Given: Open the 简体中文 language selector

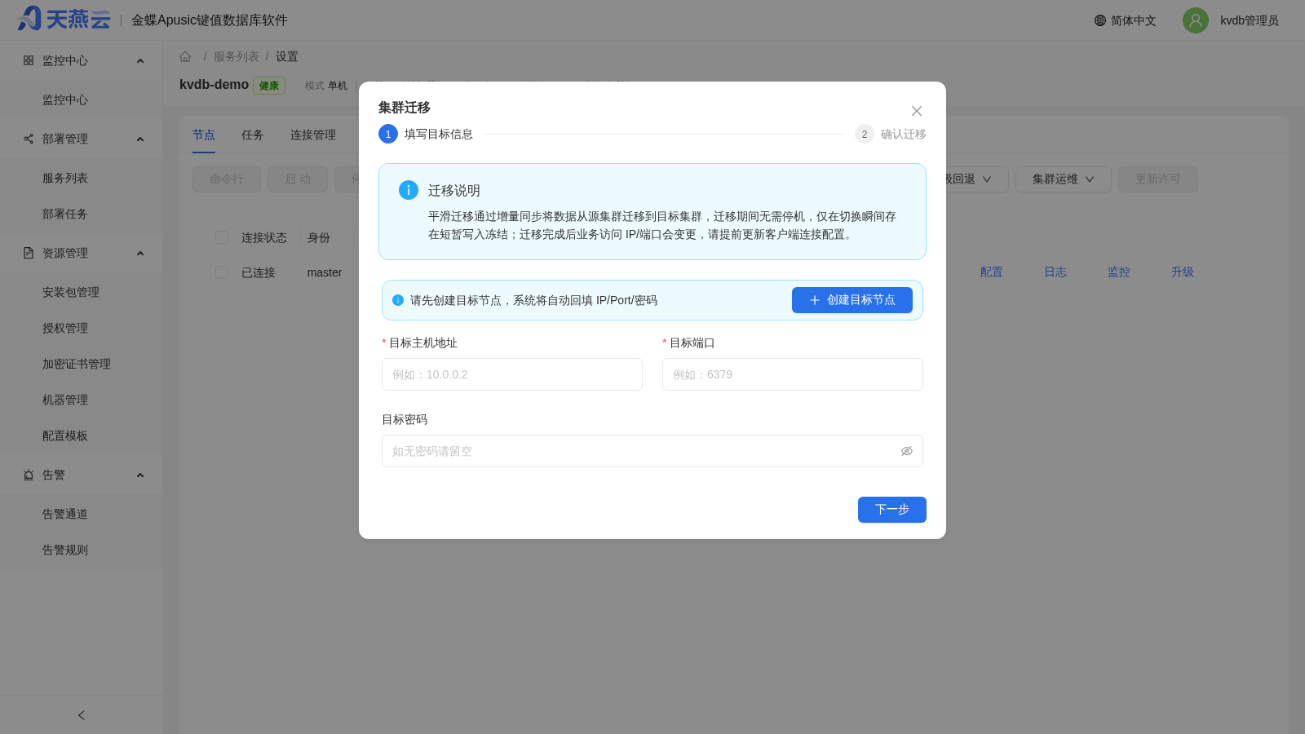Looking at the screenshot, I should tap(1125, 20).
